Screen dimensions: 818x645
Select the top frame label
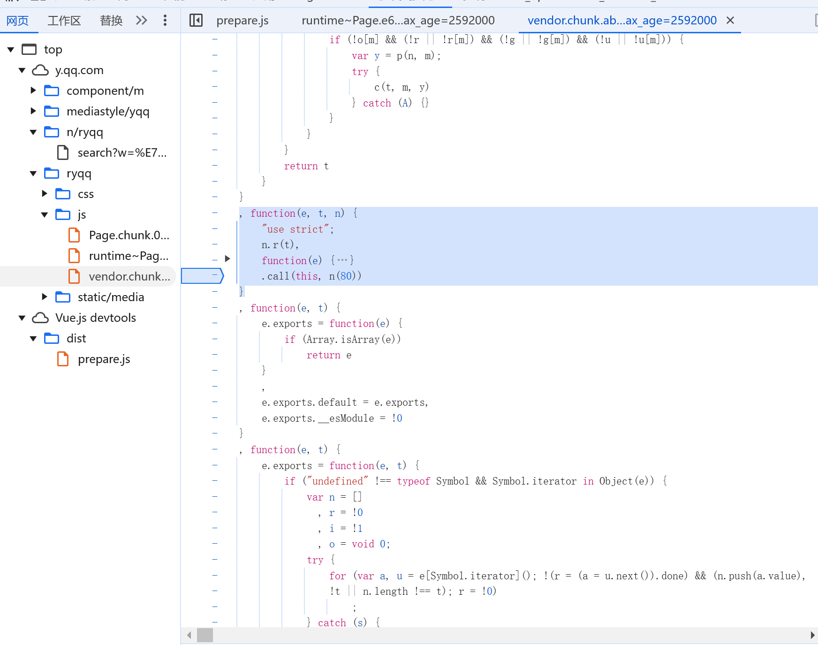[x=53, y=49]
